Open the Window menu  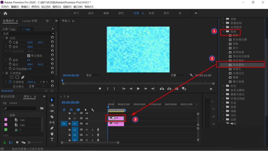78,7
